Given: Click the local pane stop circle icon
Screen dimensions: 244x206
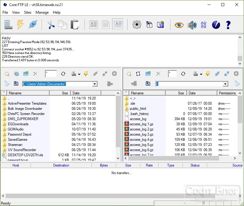Looking at the screenshot, I should pos(114,74).
